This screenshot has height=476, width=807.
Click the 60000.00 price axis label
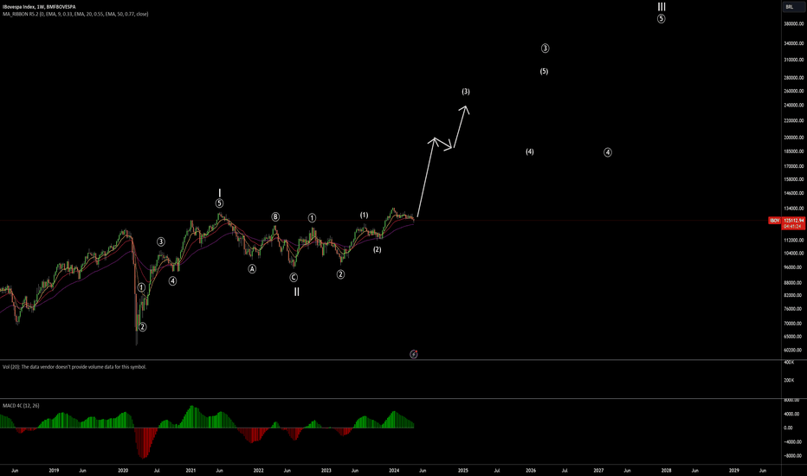[x=794, y=350]
